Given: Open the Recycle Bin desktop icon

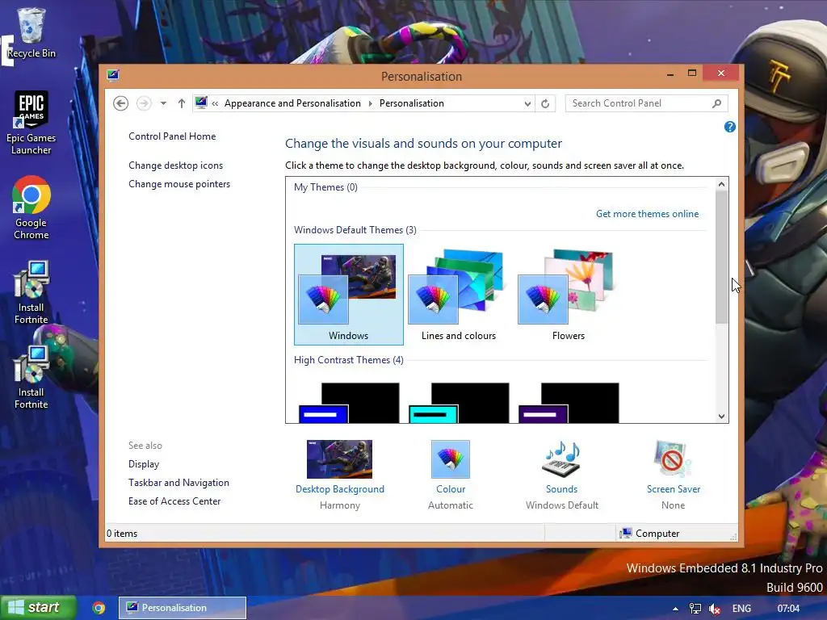Looking at the screenshot, I should tap(31, 32).
